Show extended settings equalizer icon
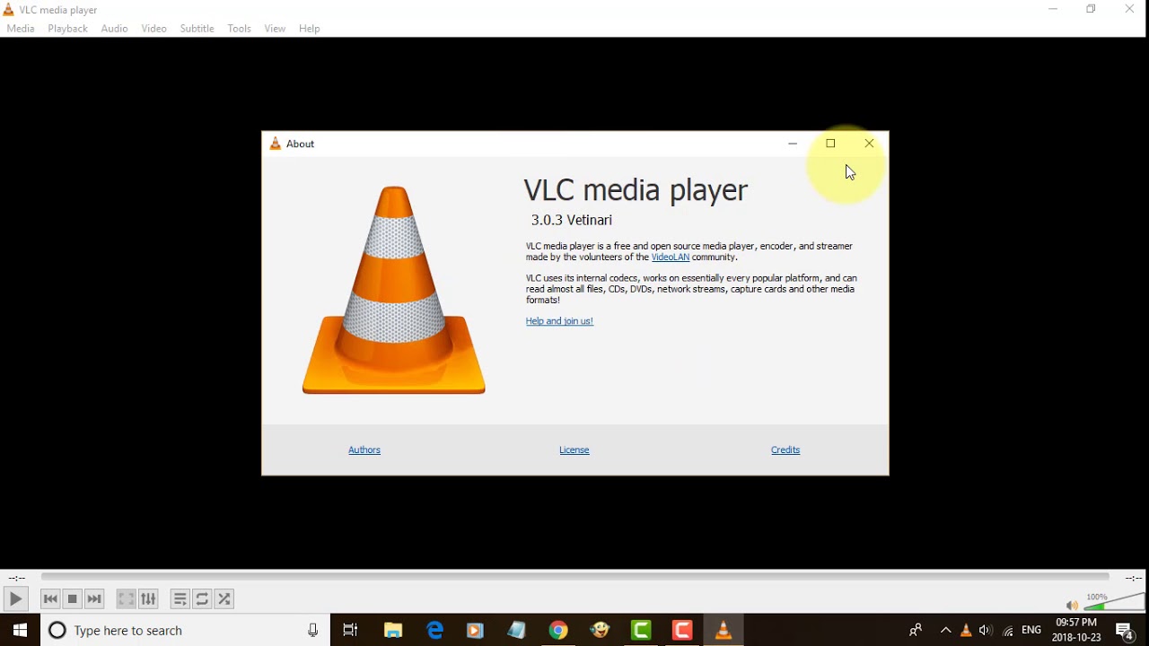 [x=149, y=599]
